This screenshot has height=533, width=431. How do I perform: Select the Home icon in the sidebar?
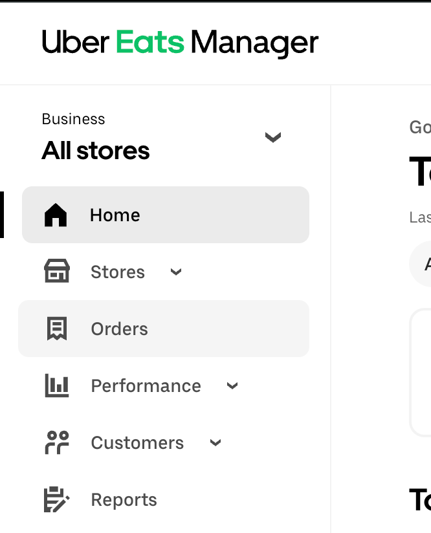coord(57,215)
